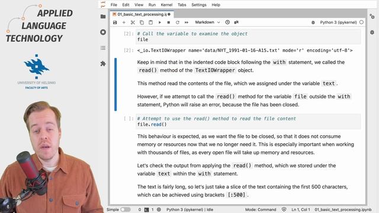379x213 pixels.
Task: Click the clock icon in notebook toolbar
Action: (227, 22)
